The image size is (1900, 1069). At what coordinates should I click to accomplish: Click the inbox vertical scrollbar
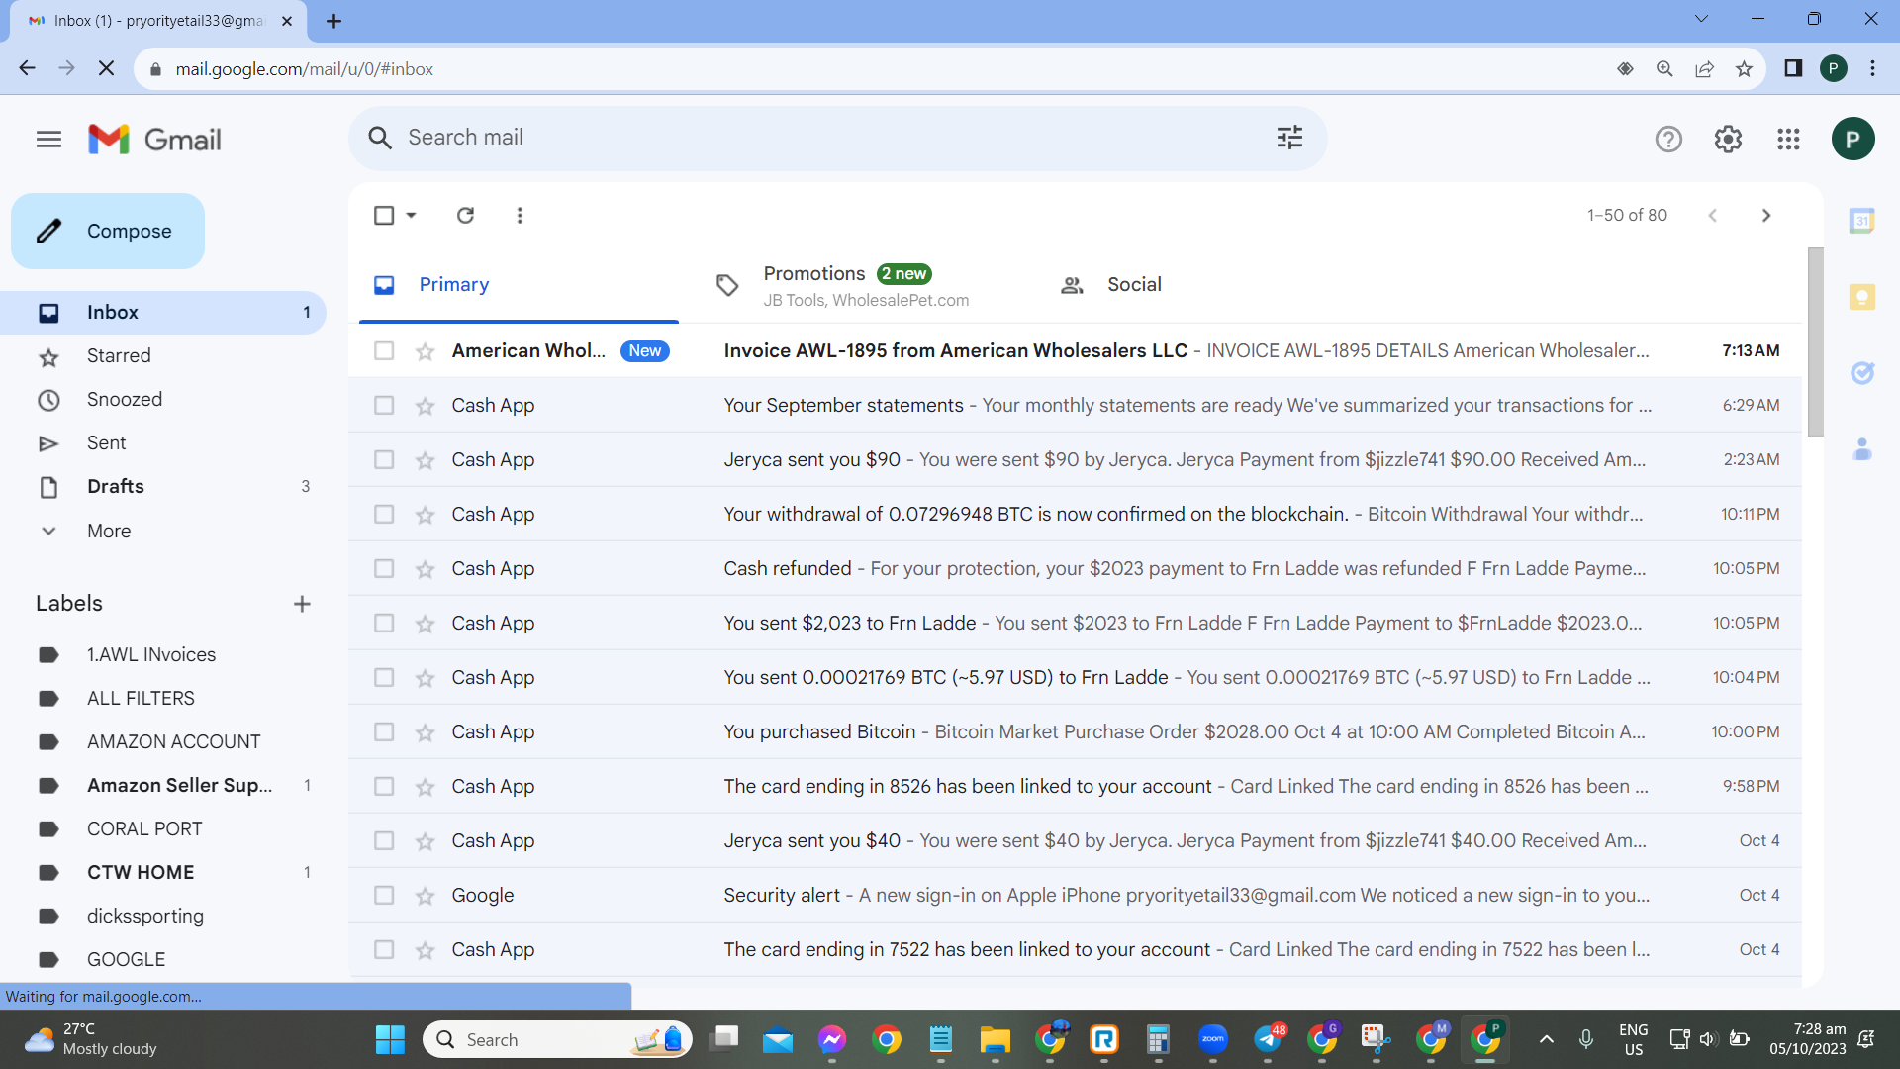[x=1815, y=341]
